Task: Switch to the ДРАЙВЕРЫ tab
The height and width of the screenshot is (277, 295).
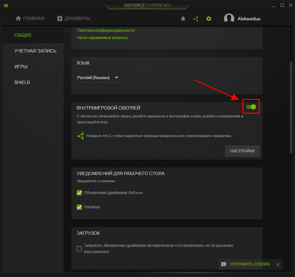Action: 74,19
